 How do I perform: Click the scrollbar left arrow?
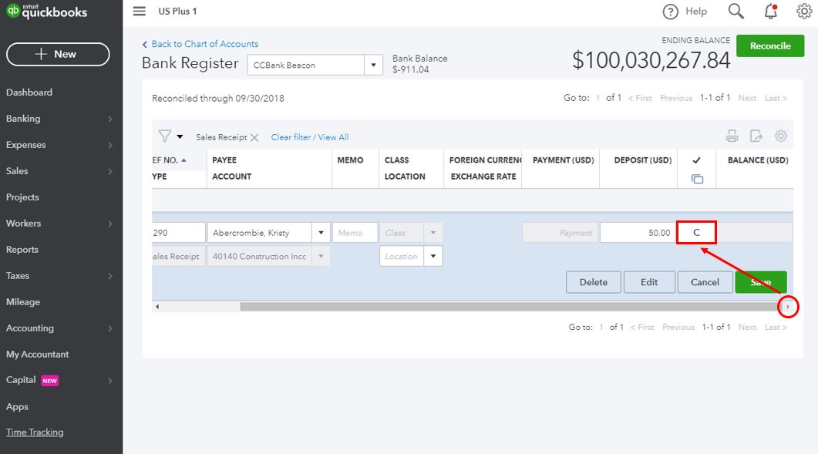pyautogui.click(x=157, y=307)
